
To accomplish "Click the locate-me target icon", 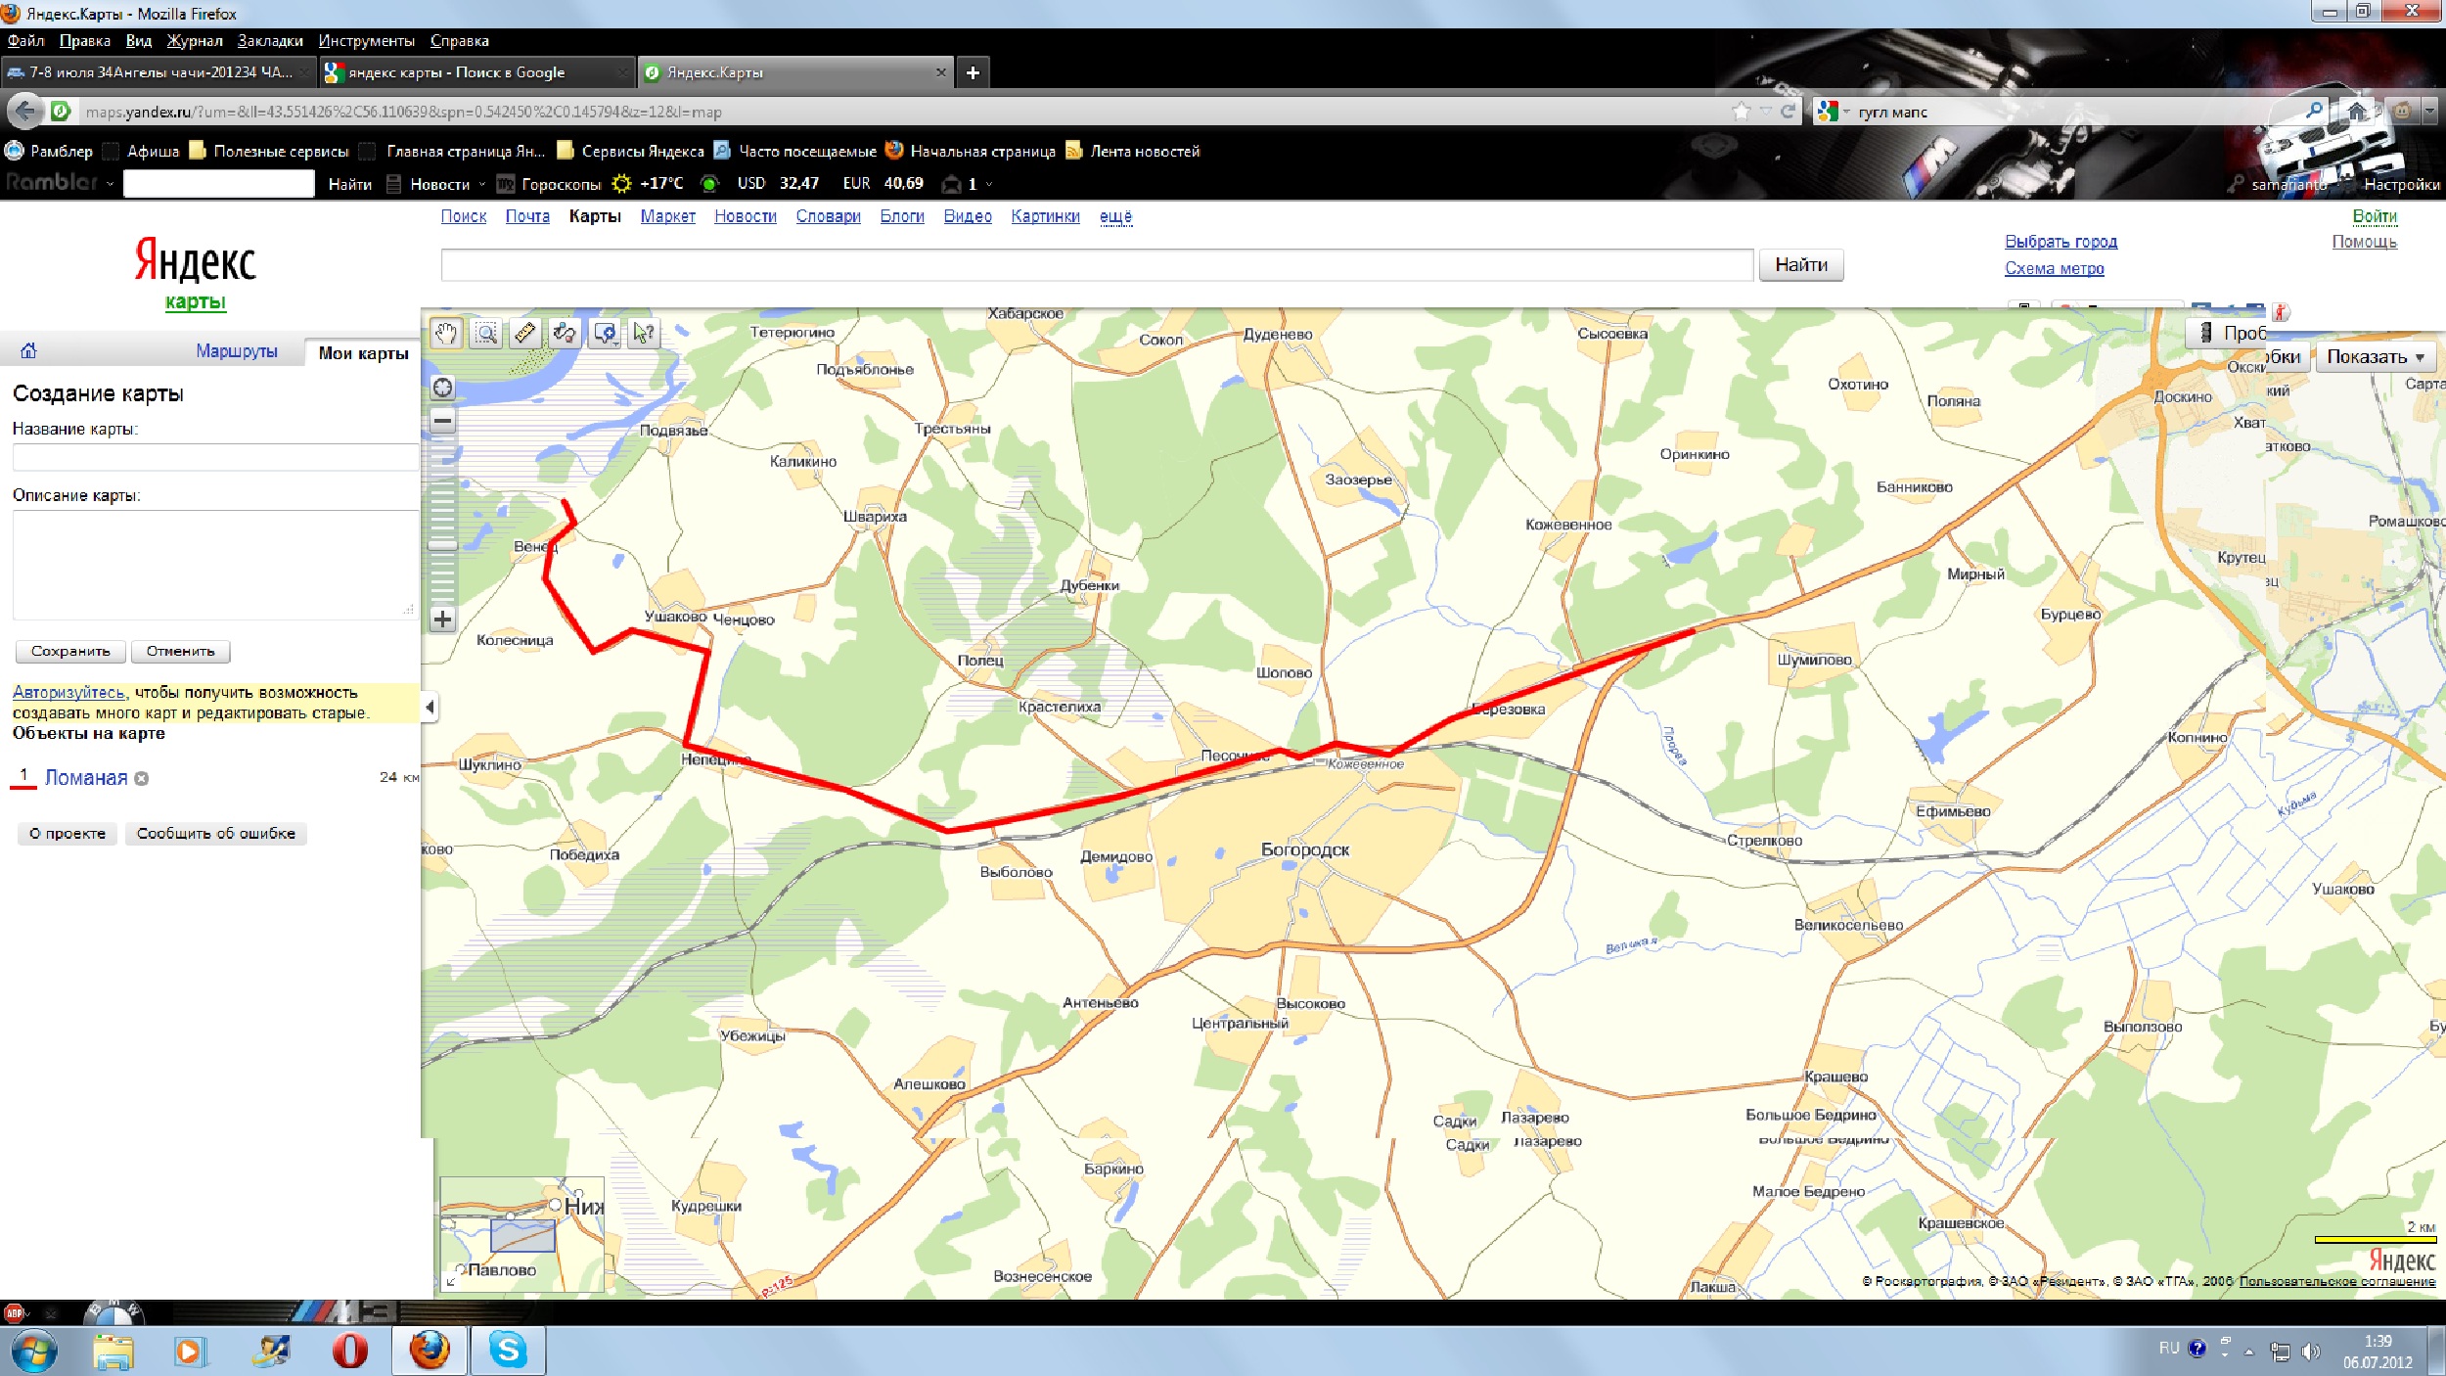I will (443, 388).
